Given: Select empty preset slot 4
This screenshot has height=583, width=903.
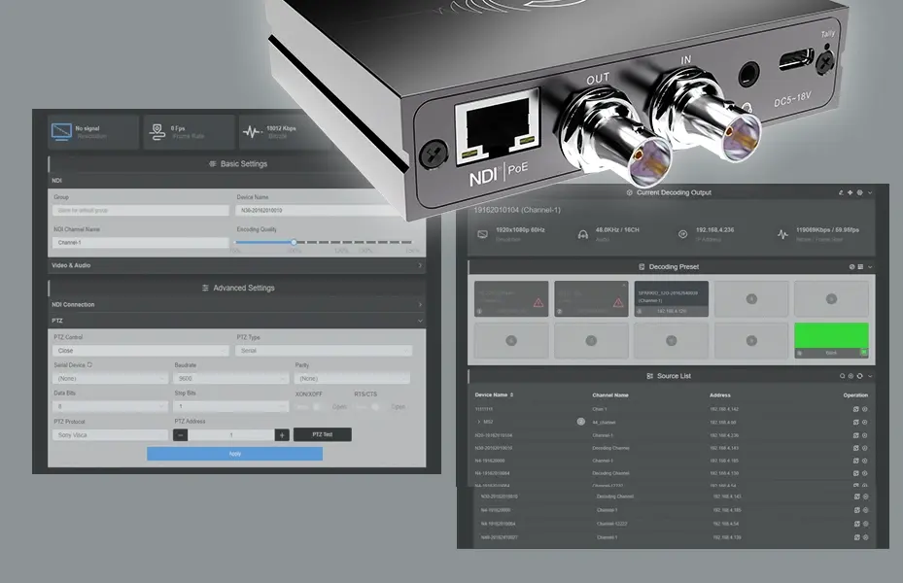Looking at the screenshot, I should coord(751,298).
